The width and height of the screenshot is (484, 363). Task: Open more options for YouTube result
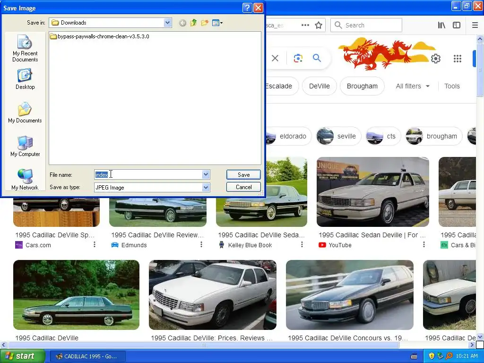pos(424,244)
